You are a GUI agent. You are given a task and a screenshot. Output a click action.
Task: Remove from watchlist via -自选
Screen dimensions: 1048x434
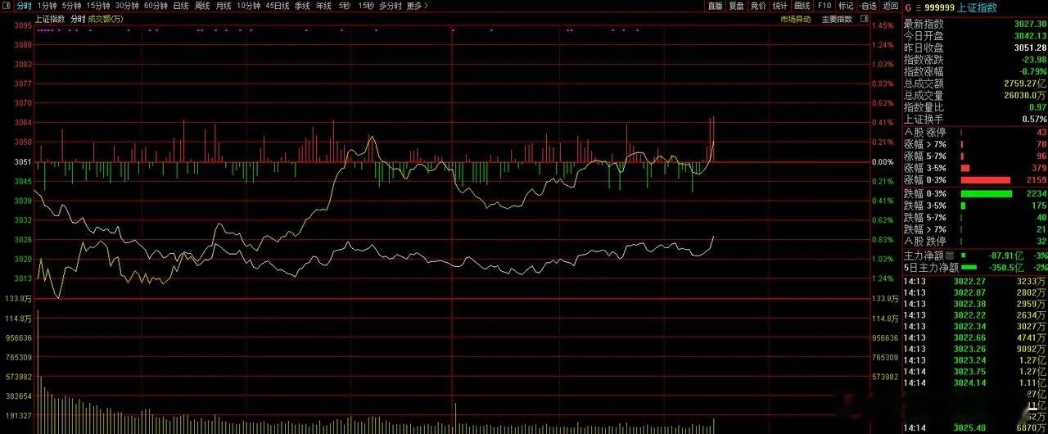click(868, 6)
